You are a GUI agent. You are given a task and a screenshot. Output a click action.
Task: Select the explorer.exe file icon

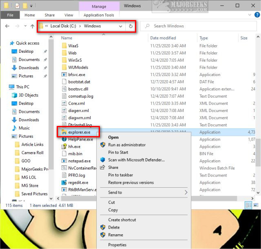point(64,132)
